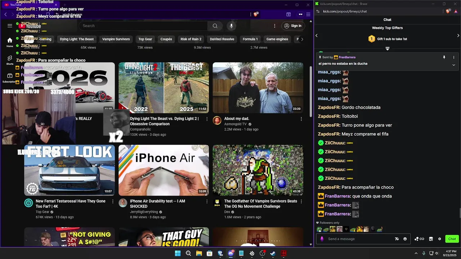The width and height of the screenshot is (461, 259).
Task: Open options menu for Ferrari Testarossa video
Action: 113,201
